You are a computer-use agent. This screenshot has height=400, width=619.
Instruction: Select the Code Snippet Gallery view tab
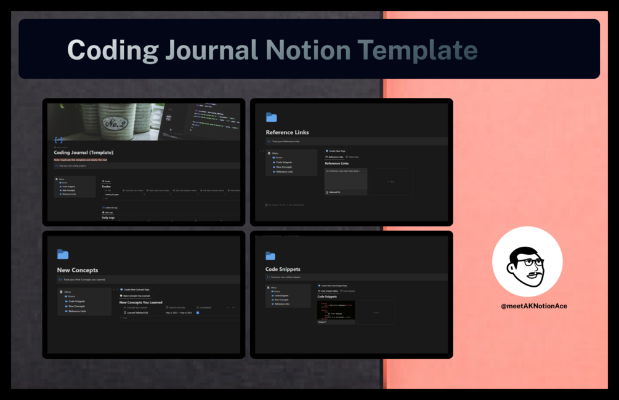point(328,291)
